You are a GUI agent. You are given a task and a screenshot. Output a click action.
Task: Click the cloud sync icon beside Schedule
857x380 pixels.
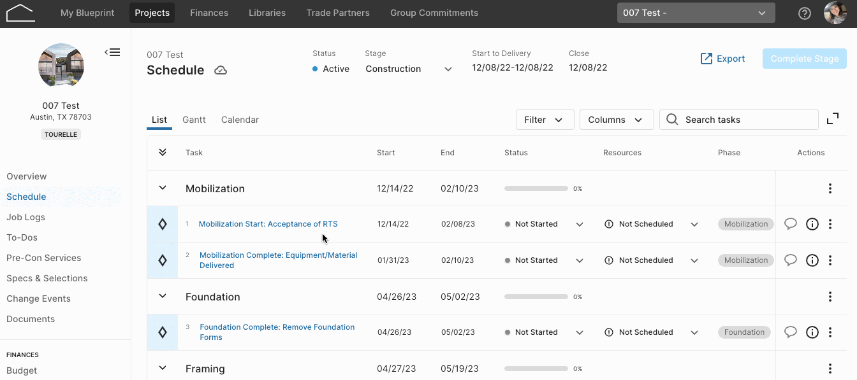click(x=221, y=70)
